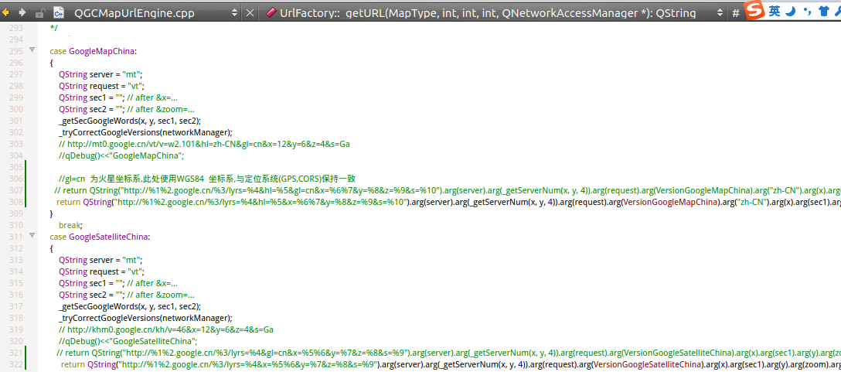Collapse the case GoogleMapChina fold marker
The width and height of the screenshot is (841, 372).
(32, 50)
